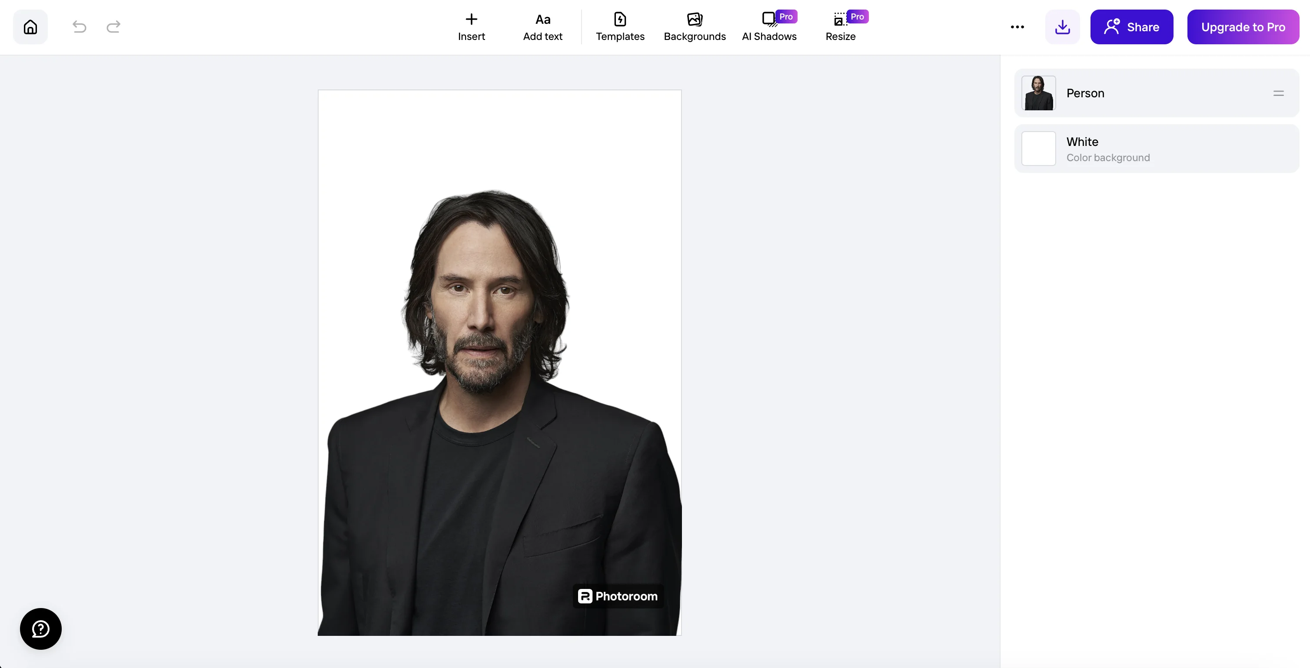Open the Insert tool
Image resolution: width=1310 pixels, height=668 pixels.
[x=471, y=27]
